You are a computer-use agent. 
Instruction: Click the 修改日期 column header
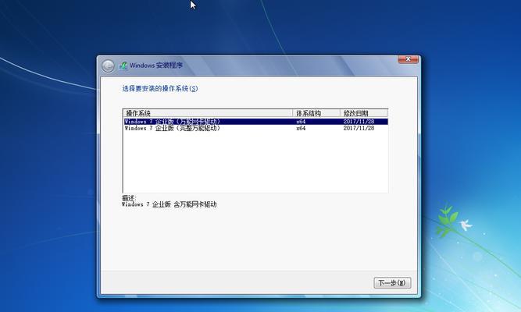(364, 113)
